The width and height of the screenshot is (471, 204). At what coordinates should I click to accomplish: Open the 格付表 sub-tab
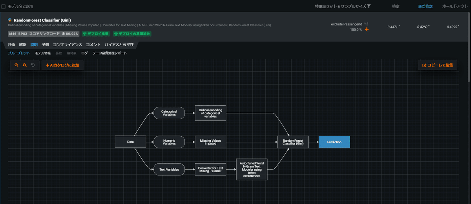coord(72,53)
